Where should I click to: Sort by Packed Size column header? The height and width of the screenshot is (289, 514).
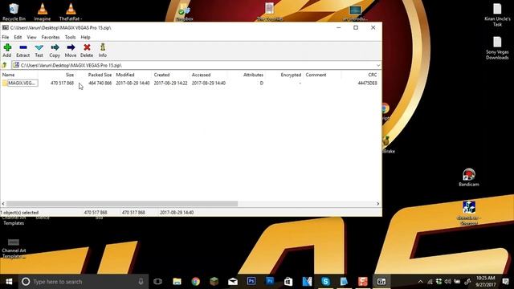point(100,75)
